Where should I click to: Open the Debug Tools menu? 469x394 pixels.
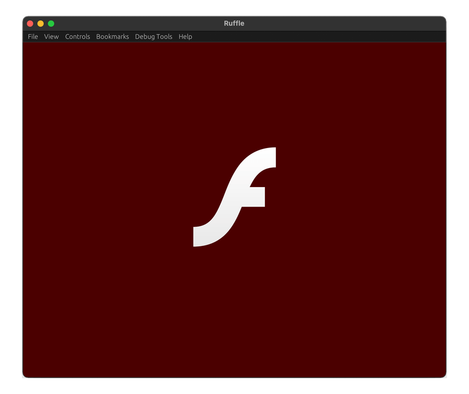(154, 36)
